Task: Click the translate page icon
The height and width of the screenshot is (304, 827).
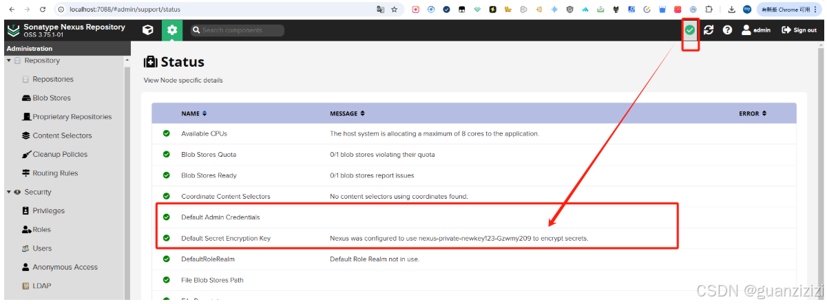Action: point(380,10)
